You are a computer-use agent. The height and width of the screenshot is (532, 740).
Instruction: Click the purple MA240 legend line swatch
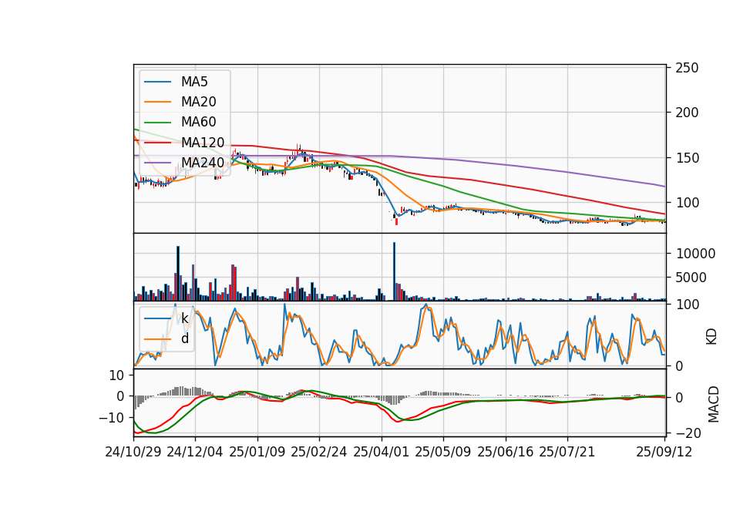(x=157, y=163)
